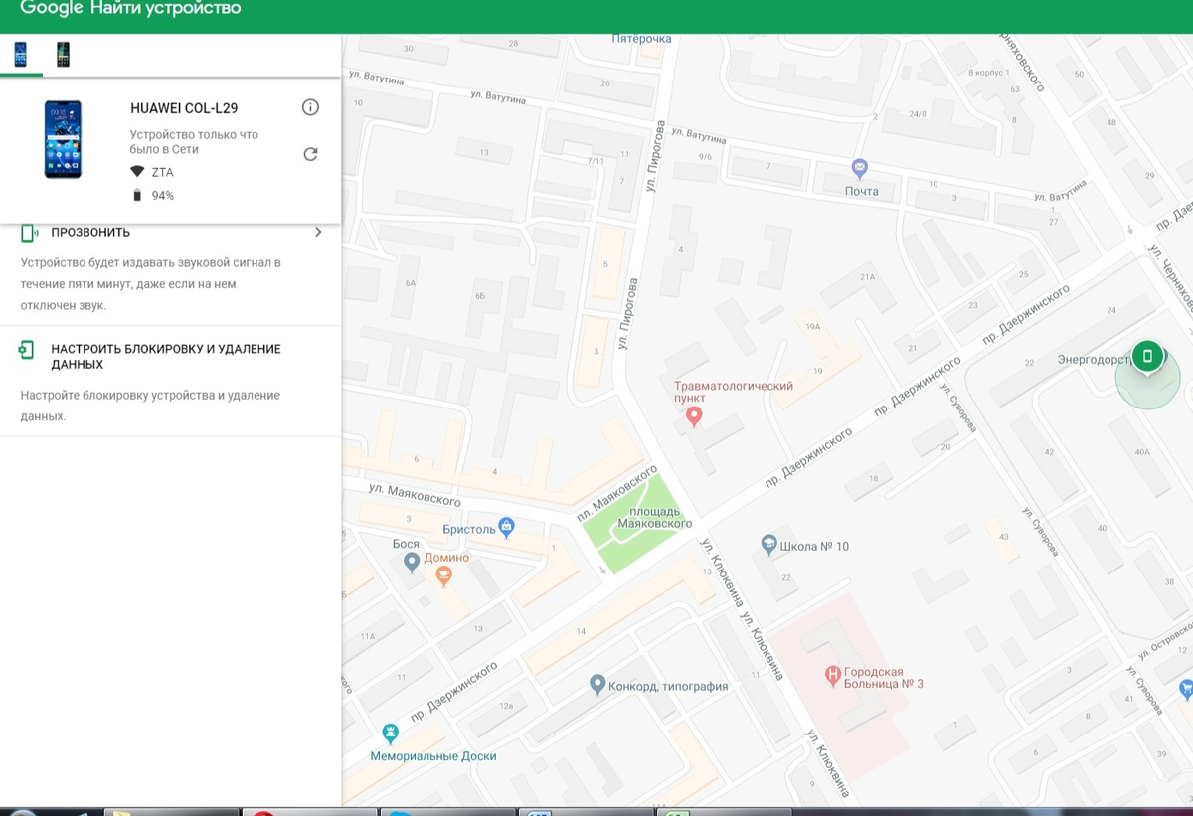Image resolution: width=1193 pixels, height=816 pixels.
Task: Click the status text Устройство только что было в Сети
Action: point(194,142)
